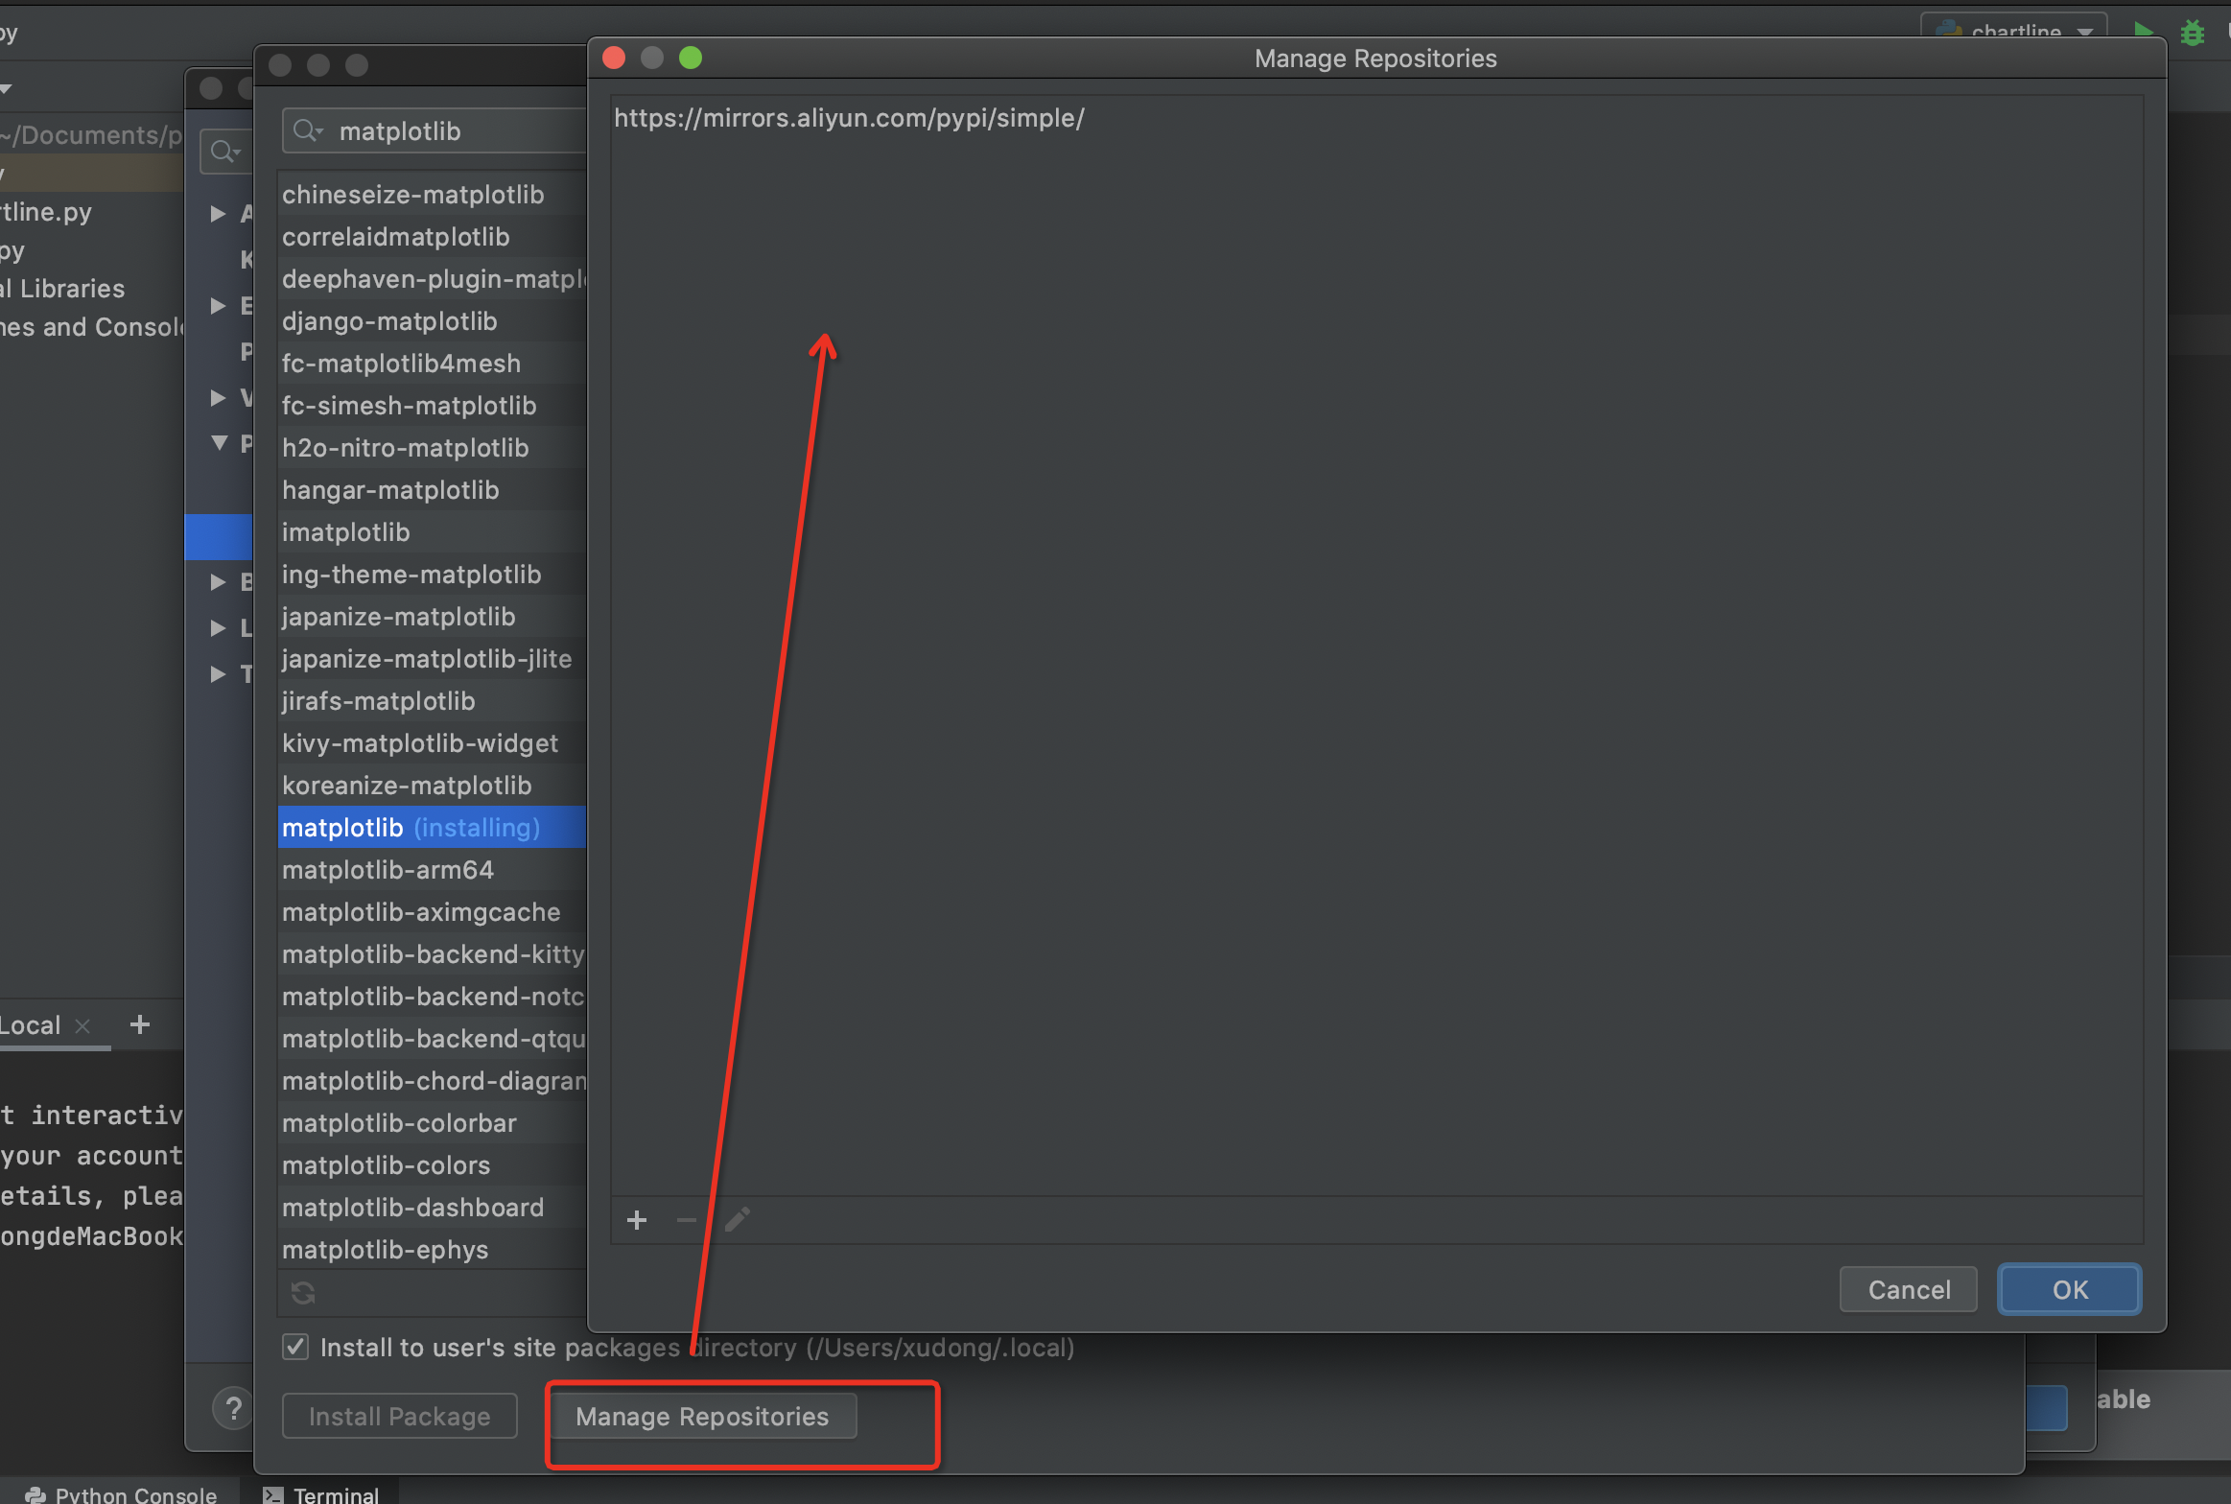
Task: Click the remove repository minus icon
Action: click(687, 1220)
